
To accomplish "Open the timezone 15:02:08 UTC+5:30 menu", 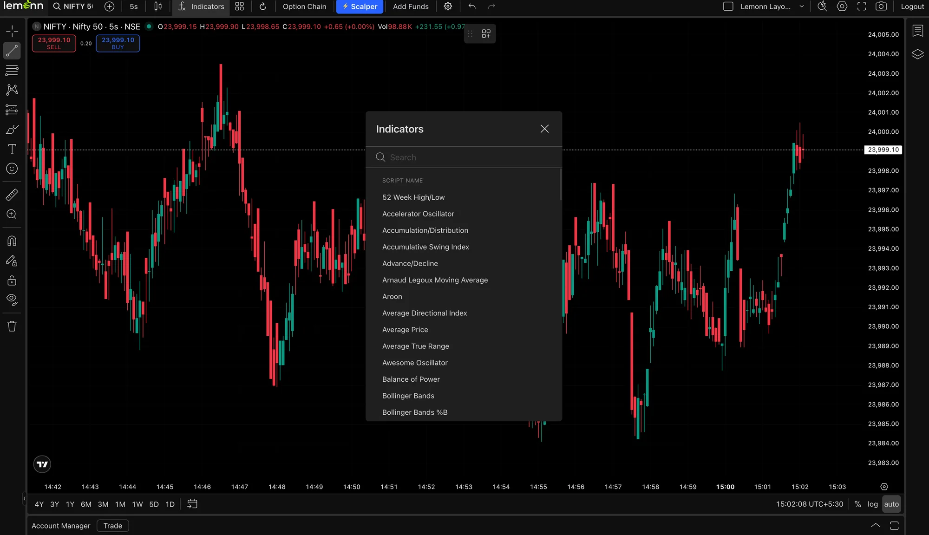I will 810,504.
